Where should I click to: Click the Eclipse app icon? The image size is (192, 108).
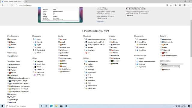[10, 102]
